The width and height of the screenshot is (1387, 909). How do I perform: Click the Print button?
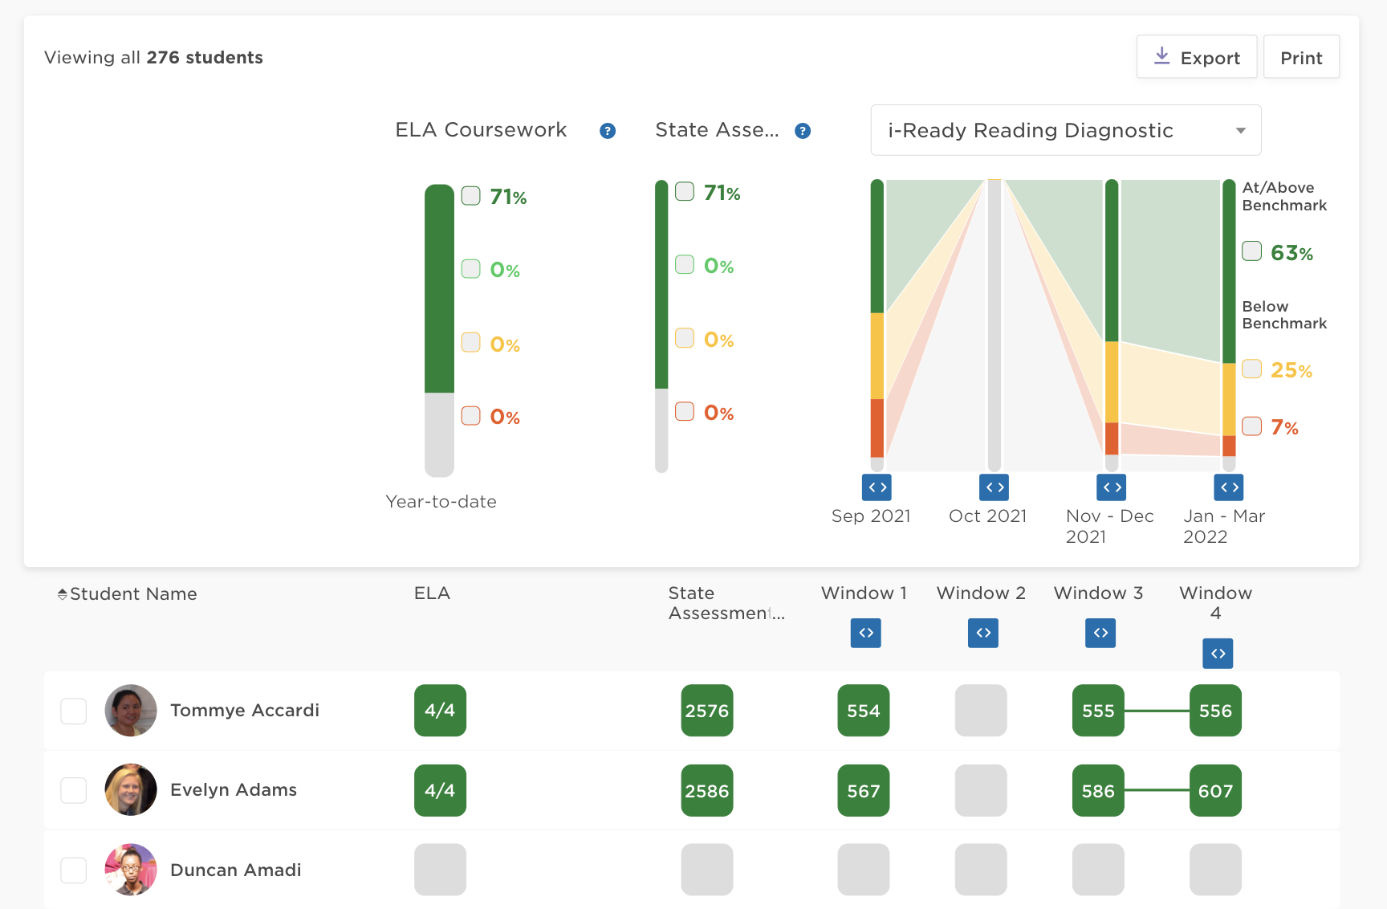[1301, 56]
